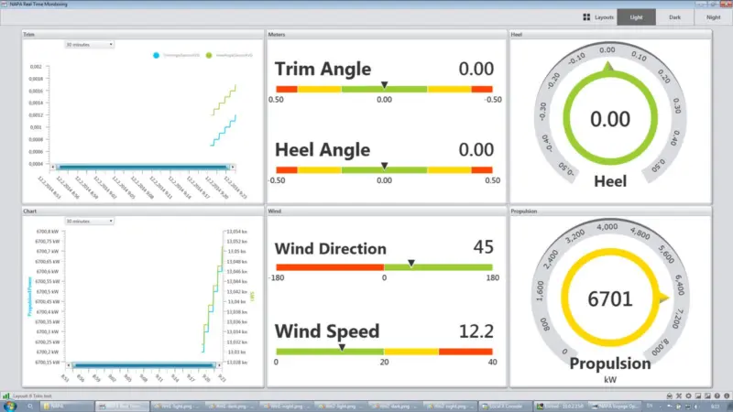The width and height of the screenshot is (733, 412).
Task: Open the NAPA Voyage Optimization taskbar button
Action: coord(617,407)
